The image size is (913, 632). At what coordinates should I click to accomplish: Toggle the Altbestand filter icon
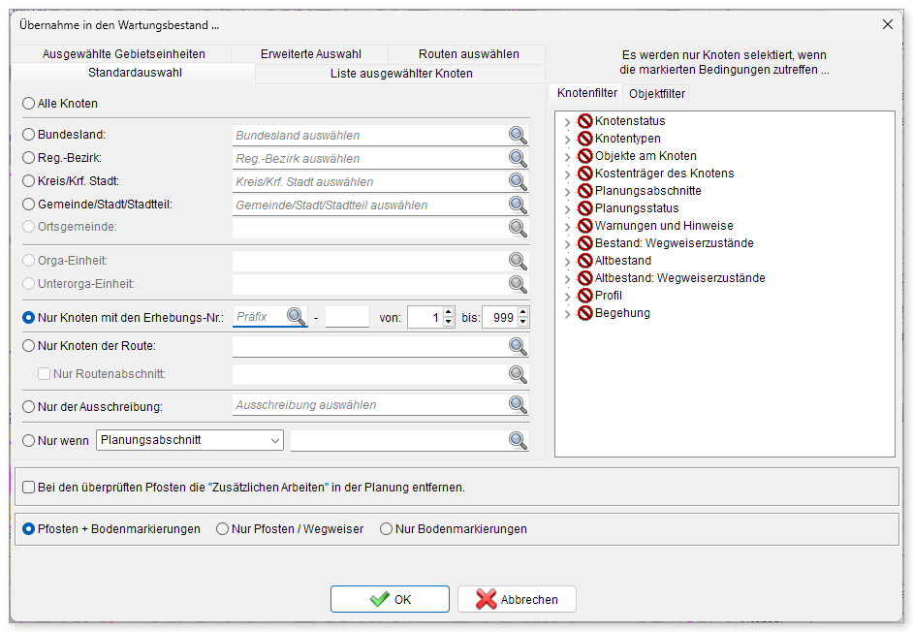[584, 261]
